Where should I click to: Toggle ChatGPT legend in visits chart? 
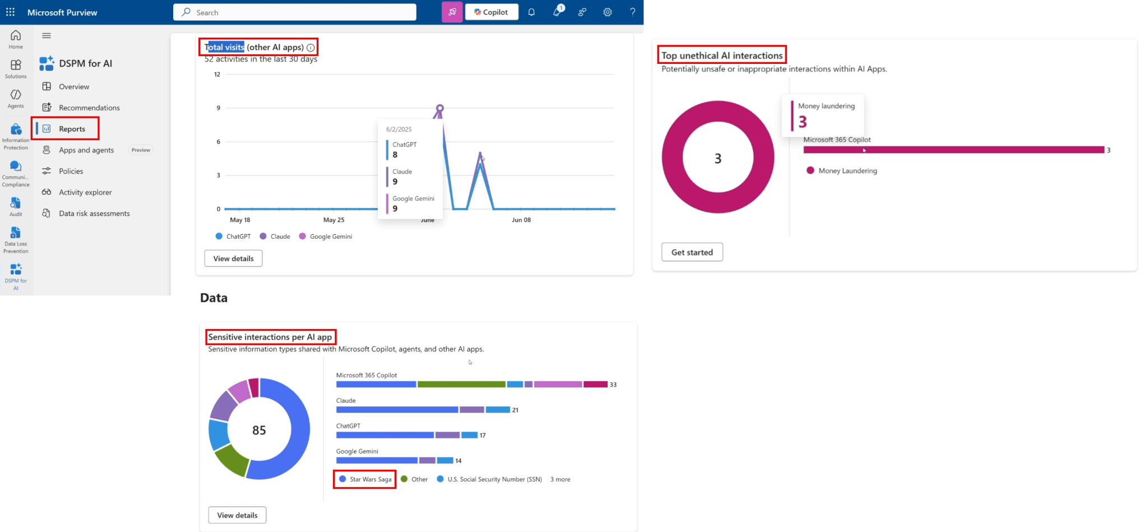tap(233, 237)
